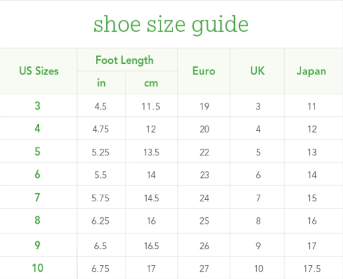
Task: Click the Japan column header
Action: click(x=311, y=71)
